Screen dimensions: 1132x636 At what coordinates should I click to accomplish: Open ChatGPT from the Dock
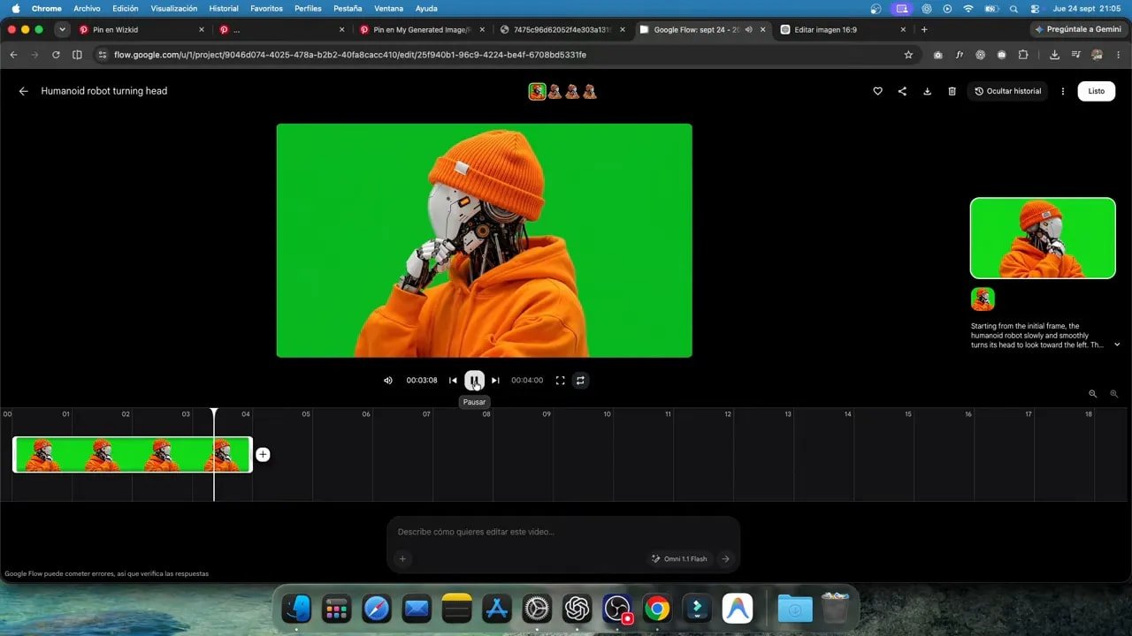(577, 608)
